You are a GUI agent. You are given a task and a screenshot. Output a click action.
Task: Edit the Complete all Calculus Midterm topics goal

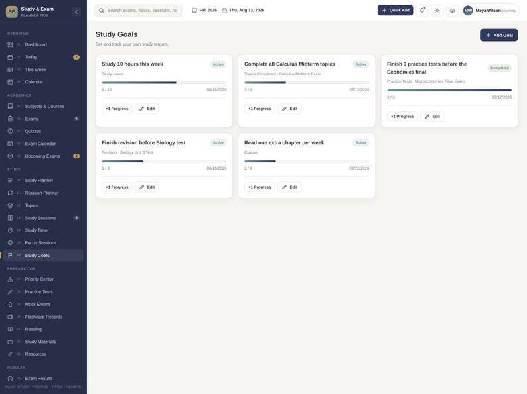click(x=289, y=109)
